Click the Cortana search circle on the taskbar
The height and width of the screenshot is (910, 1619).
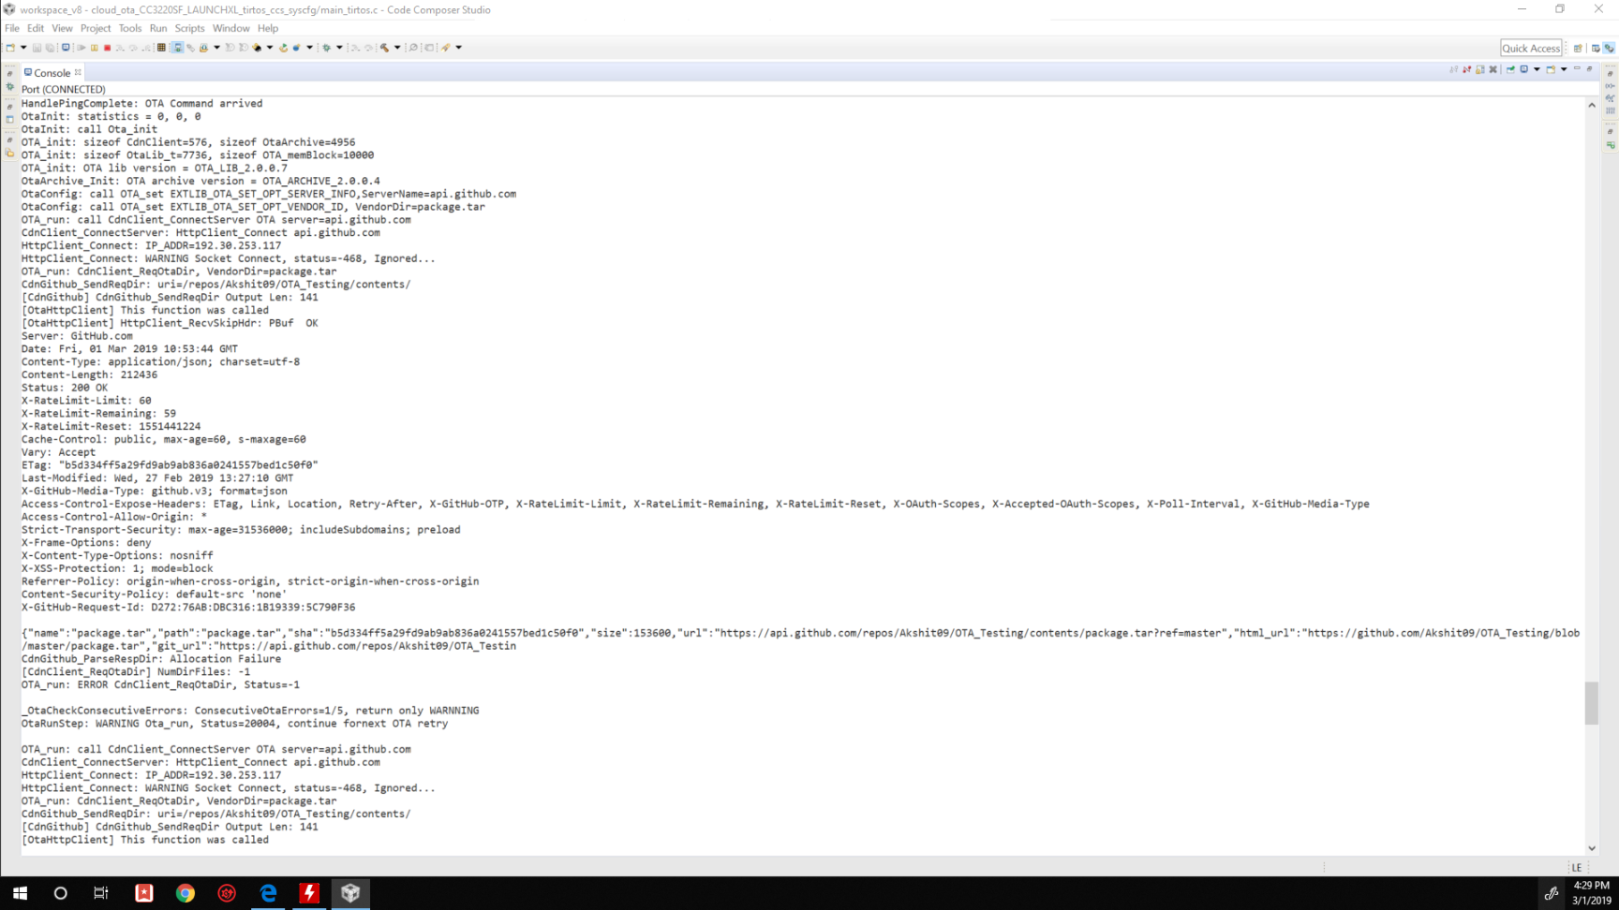(61, 893)
